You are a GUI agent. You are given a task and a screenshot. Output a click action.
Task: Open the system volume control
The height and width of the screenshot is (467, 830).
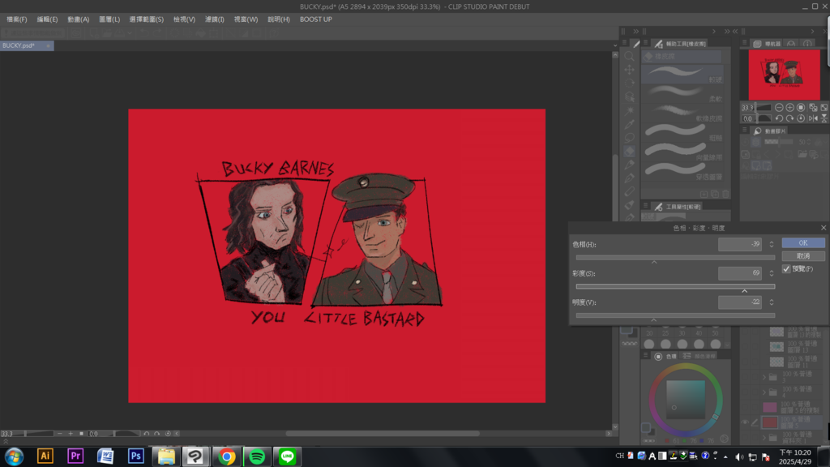point(739,456)
